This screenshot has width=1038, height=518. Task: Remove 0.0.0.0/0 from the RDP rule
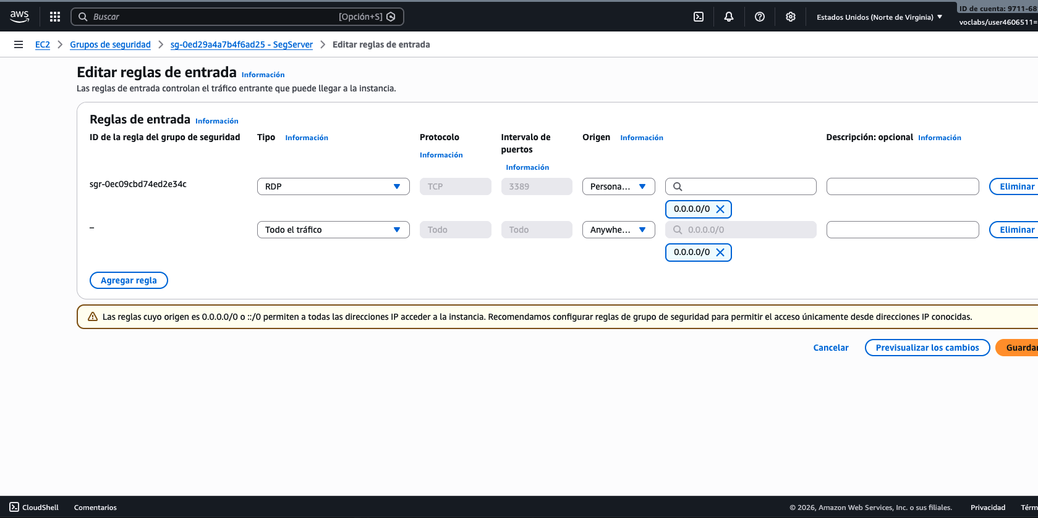pos(720,209)
